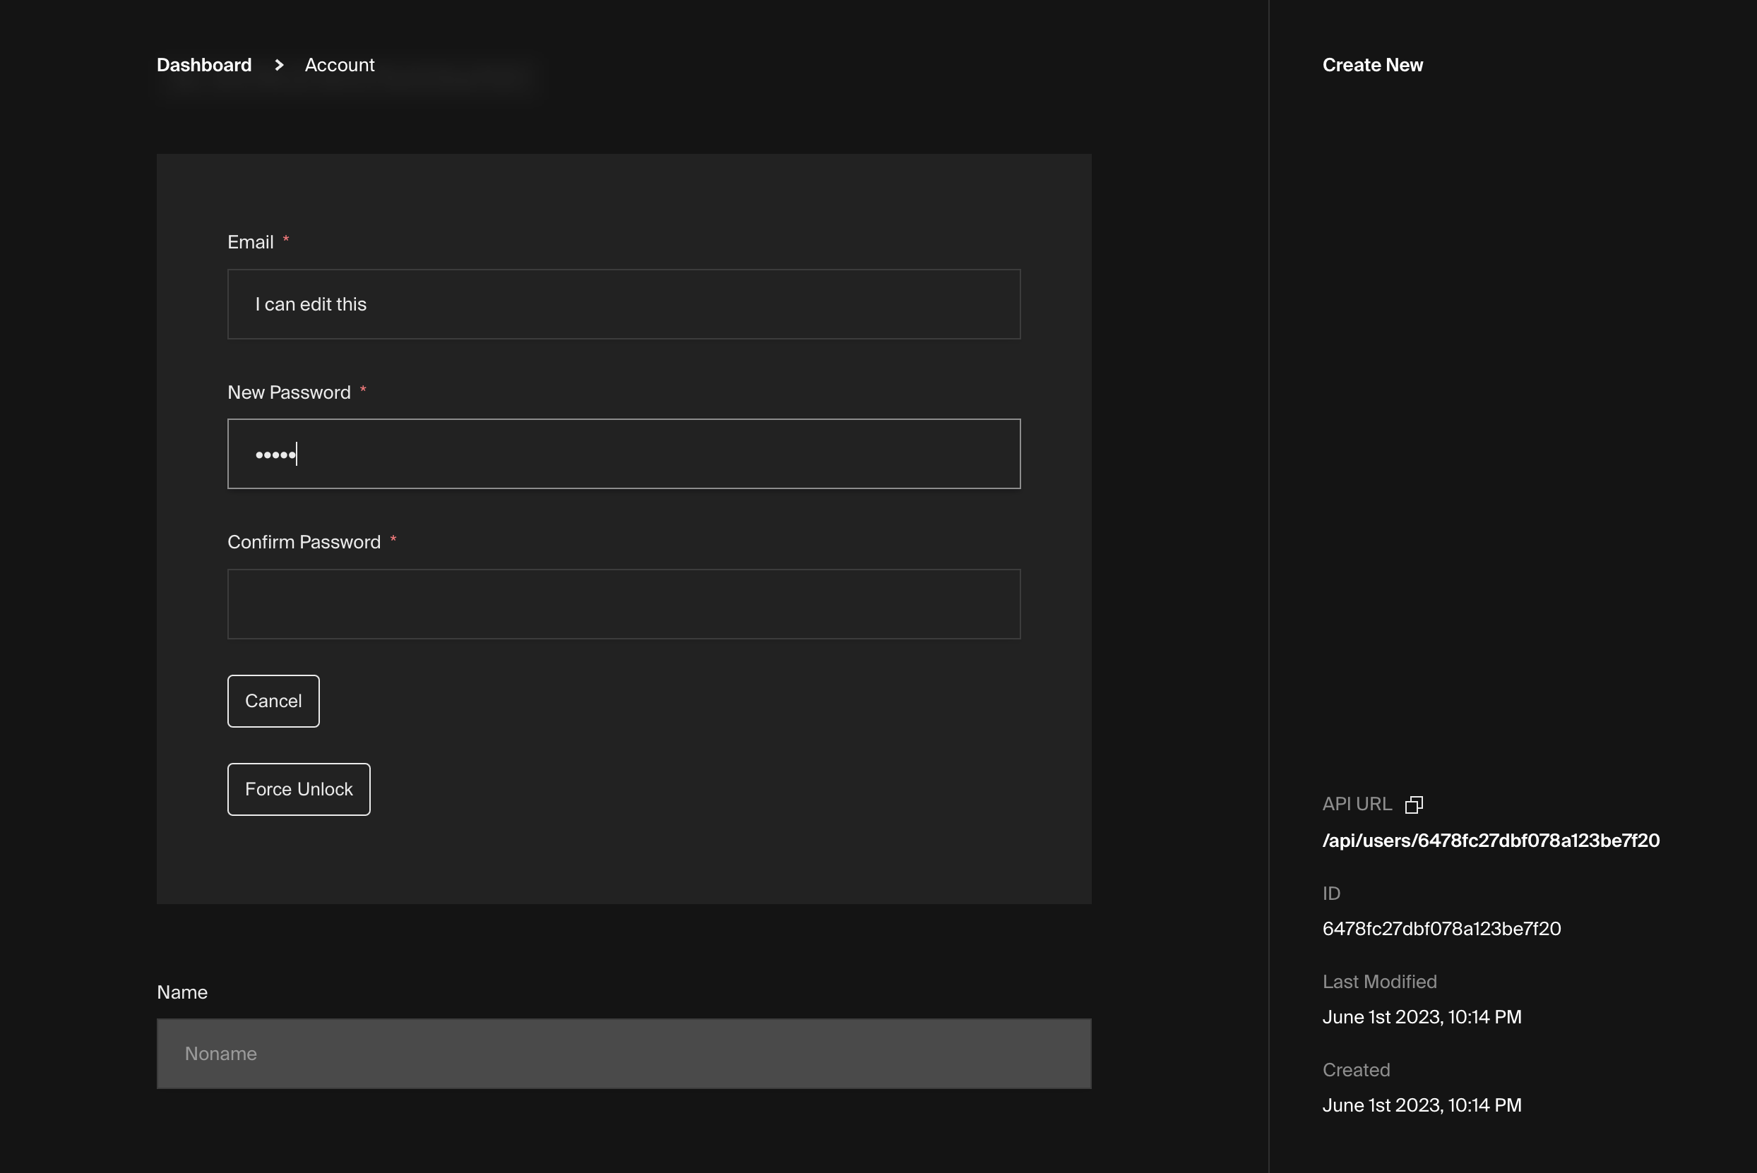Focus the Email input containing 'I can edit this'
This screenshot has width=1757, height=1173.
[x=624, y=303]
